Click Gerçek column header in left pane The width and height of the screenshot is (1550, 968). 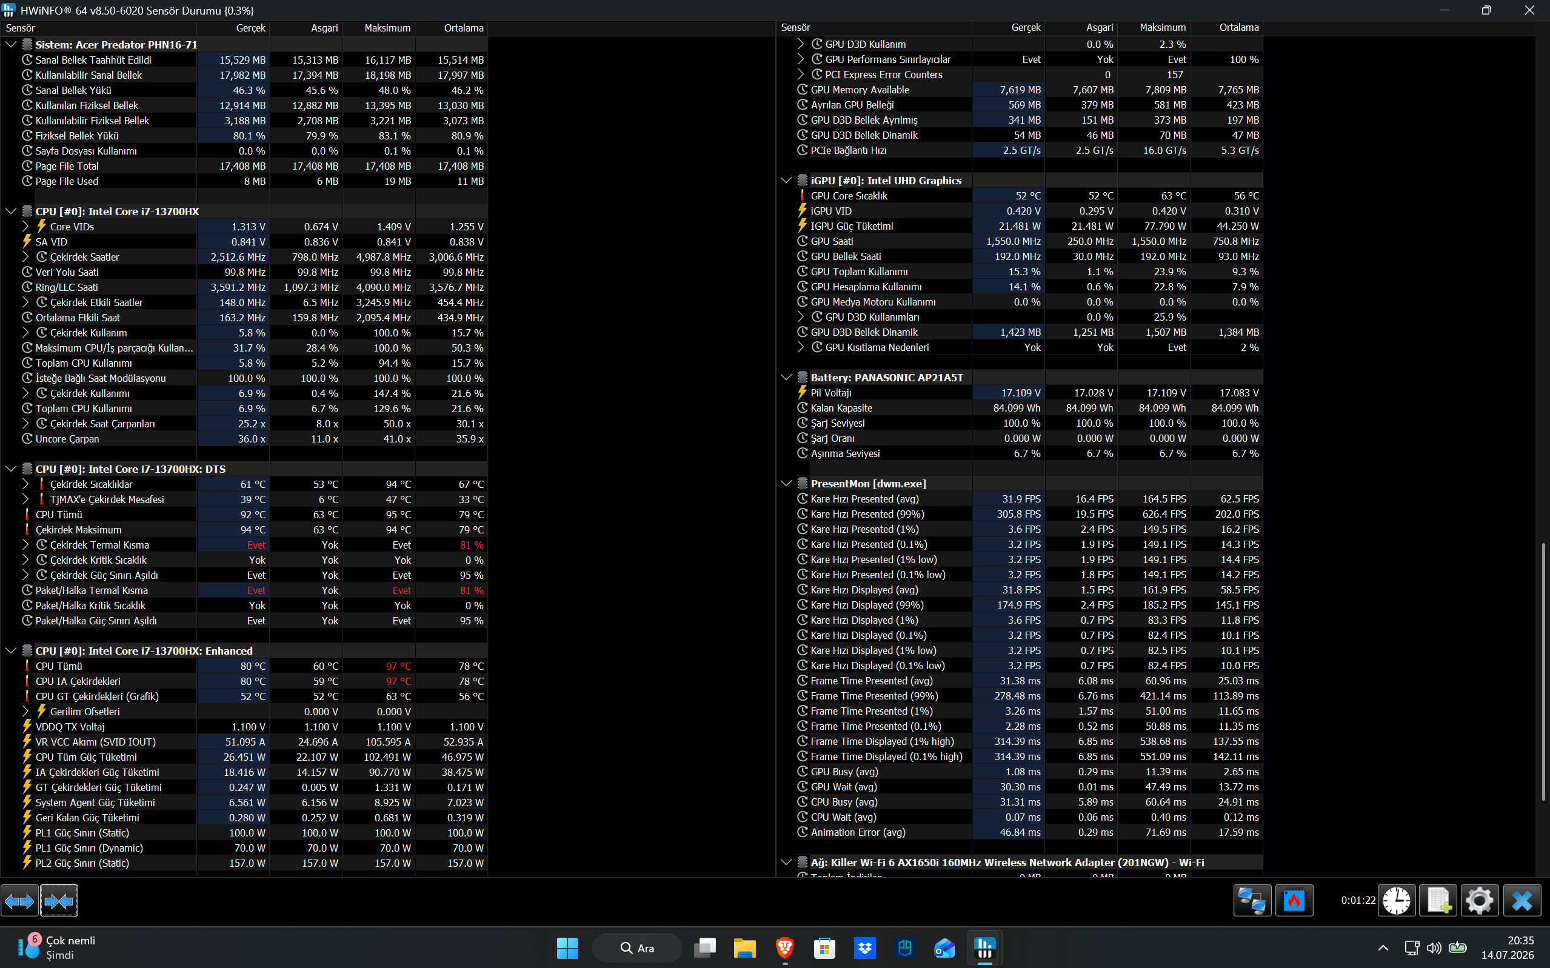coord(233,28)
